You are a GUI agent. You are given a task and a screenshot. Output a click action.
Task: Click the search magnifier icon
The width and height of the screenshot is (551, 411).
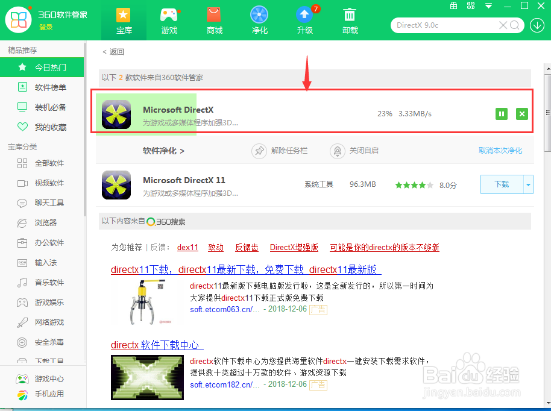(514, 25)
